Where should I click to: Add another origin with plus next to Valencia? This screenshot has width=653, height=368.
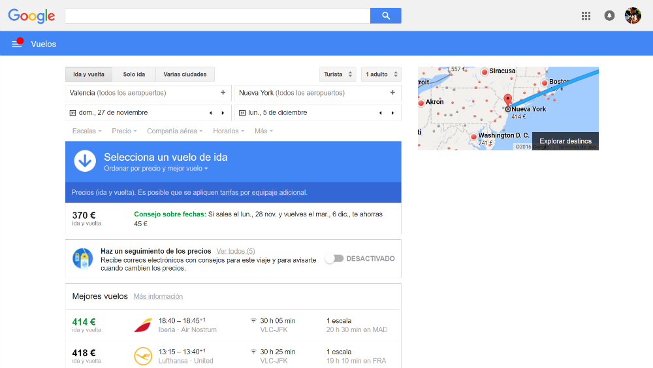pyautogui.click(x=223, y=93)
